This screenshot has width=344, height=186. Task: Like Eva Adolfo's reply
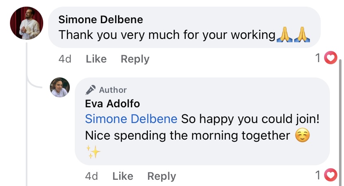[x=123, y=176]
